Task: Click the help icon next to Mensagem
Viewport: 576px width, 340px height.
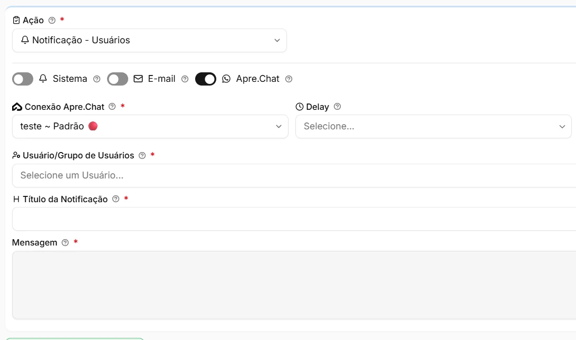Action: pyautogui.click(x=65, y=243)
